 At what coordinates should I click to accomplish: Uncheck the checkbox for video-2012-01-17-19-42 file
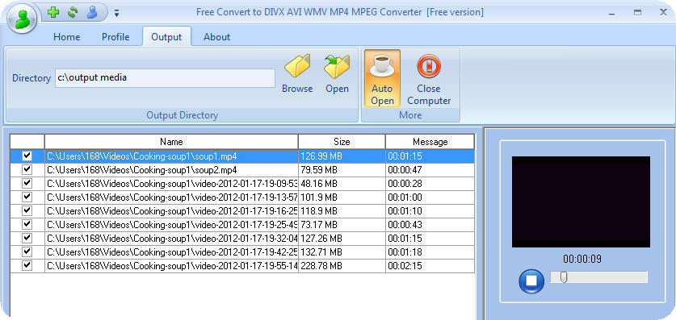click(x=27, y=251)
